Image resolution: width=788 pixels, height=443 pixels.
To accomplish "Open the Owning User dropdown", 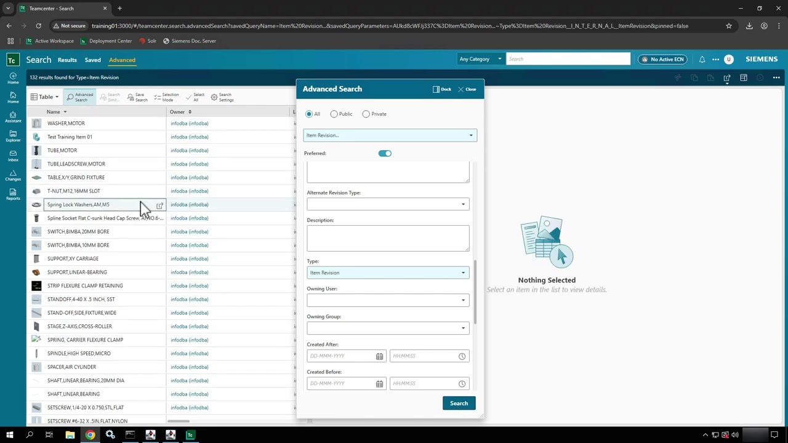I will click(x=388, y=300).
